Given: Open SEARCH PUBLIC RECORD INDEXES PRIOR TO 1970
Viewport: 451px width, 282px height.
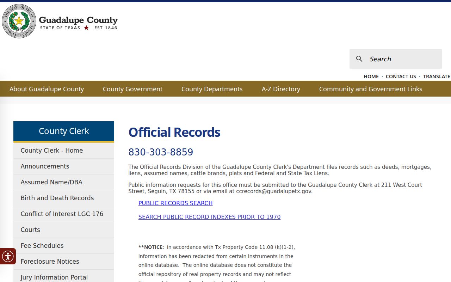Looking at the screenshot, I should click(209, 217).
